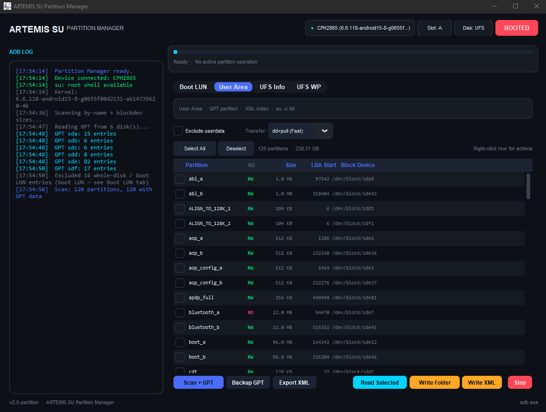Click the Read Selected button
Viewport: 546px width, 412px height.
[x=380, y=382]
